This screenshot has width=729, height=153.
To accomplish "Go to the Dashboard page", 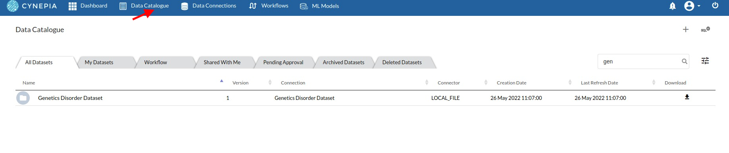I will tap(88, 6).
